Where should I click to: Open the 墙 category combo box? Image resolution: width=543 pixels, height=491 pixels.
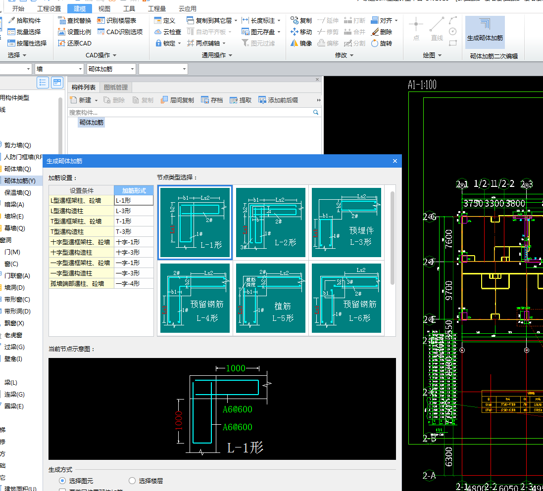59,69
